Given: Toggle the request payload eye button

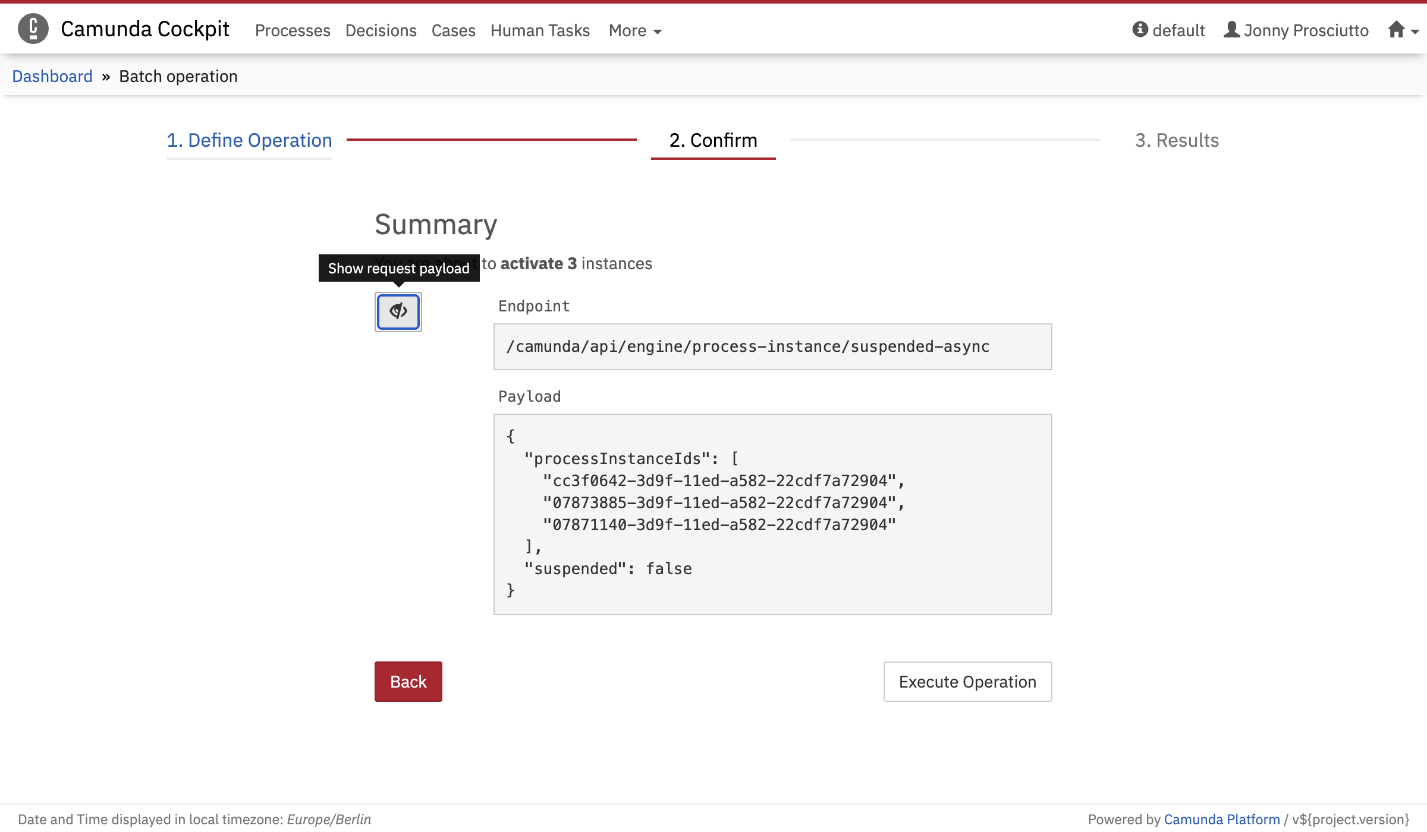Looking at the screenshot, I should point(398,311).
